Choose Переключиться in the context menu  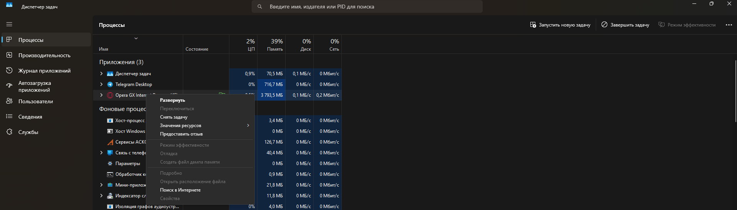[x=201, y=109]
